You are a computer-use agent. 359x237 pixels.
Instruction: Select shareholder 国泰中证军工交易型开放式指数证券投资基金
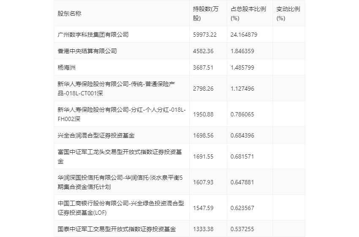[x=117, y=229]
